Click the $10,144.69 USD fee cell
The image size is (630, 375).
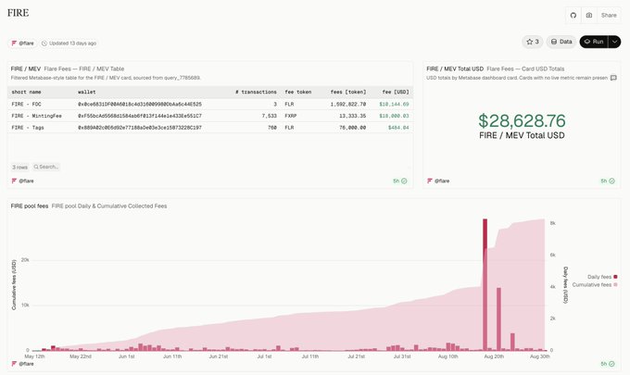pos(394,104)
